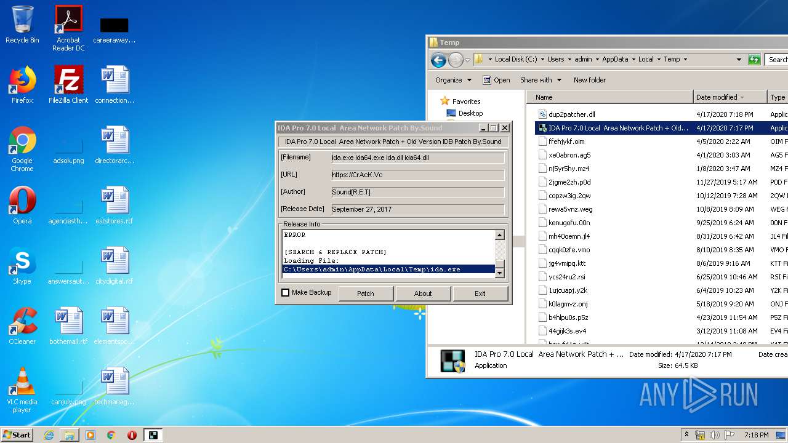Viewport: 788px width, 443px height.
Task: Click New folder in toolbar
Action: click(x=590, y=80)
